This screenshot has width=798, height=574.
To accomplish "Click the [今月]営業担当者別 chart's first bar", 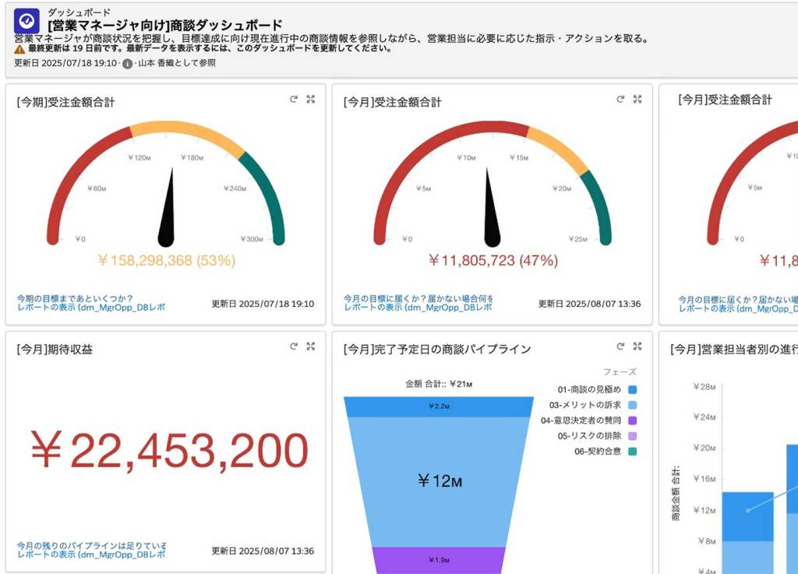I will click(747, 531).
